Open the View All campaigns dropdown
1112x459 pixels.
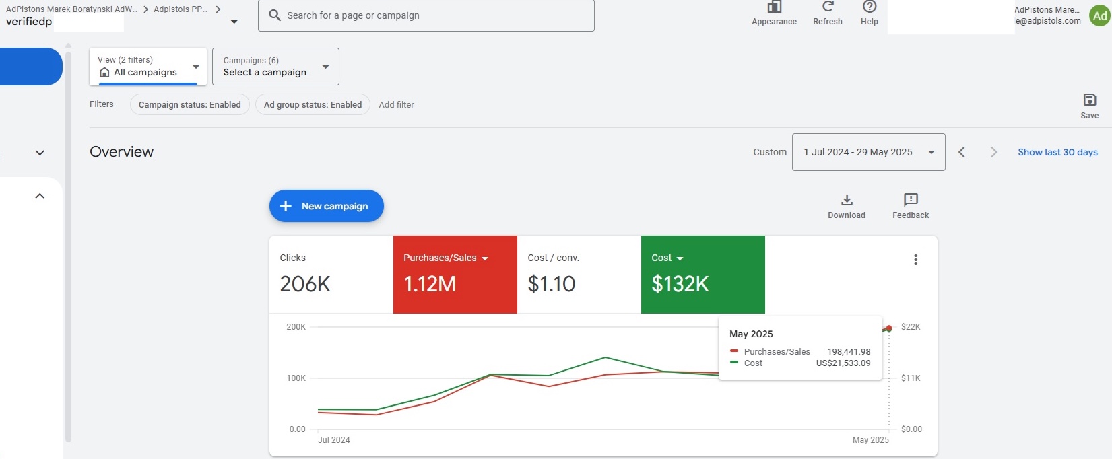click(148, 67)
